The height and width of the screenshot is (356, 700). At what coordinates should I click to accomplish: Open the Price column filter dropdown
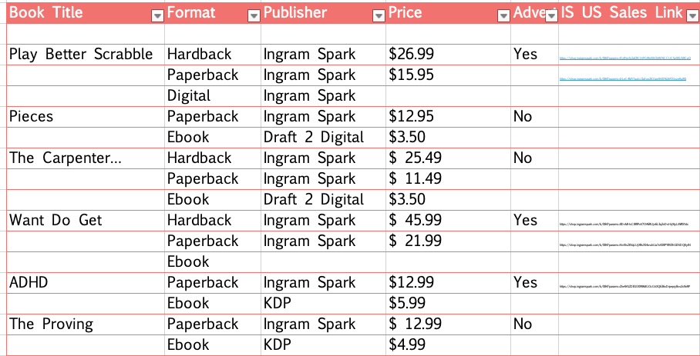click(503, 16)
